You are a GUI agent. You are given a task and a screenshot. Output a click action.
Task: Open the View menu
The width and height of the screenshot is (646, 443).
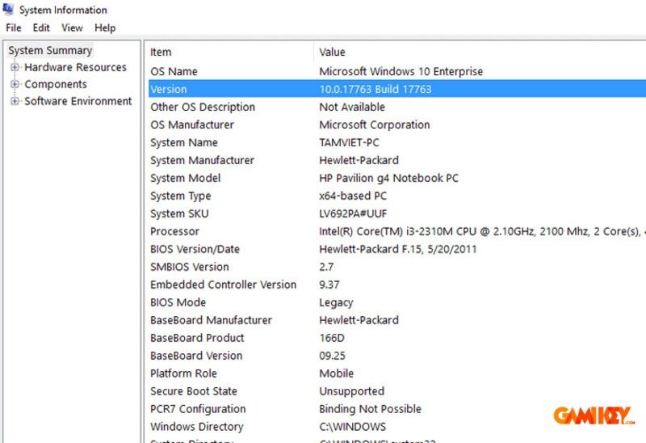(72, 27)
